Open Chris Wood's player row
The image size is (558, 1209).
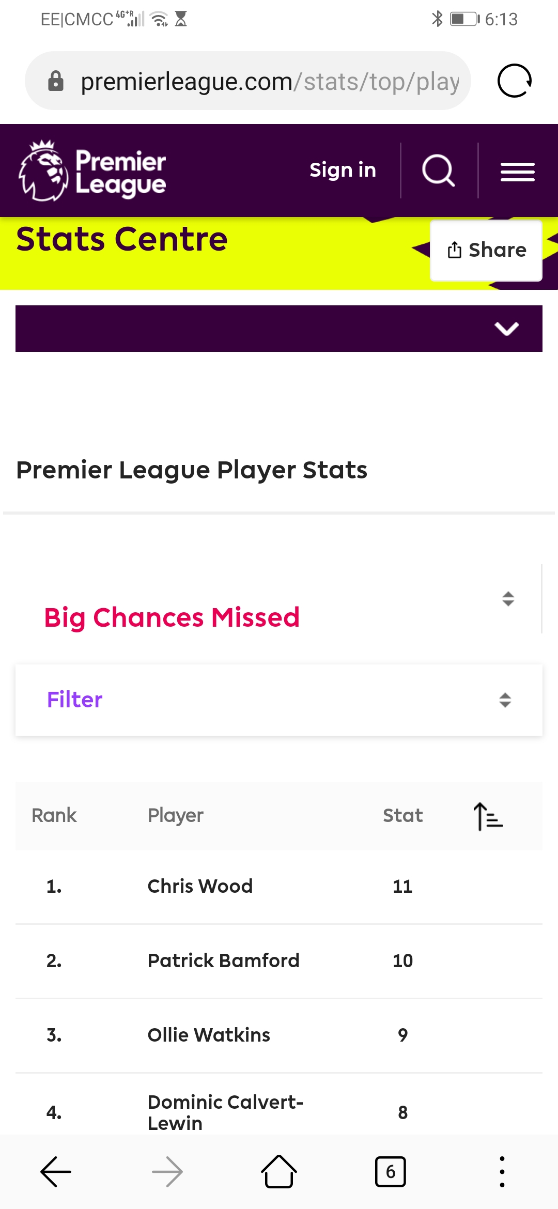click(x=279, y=887)
